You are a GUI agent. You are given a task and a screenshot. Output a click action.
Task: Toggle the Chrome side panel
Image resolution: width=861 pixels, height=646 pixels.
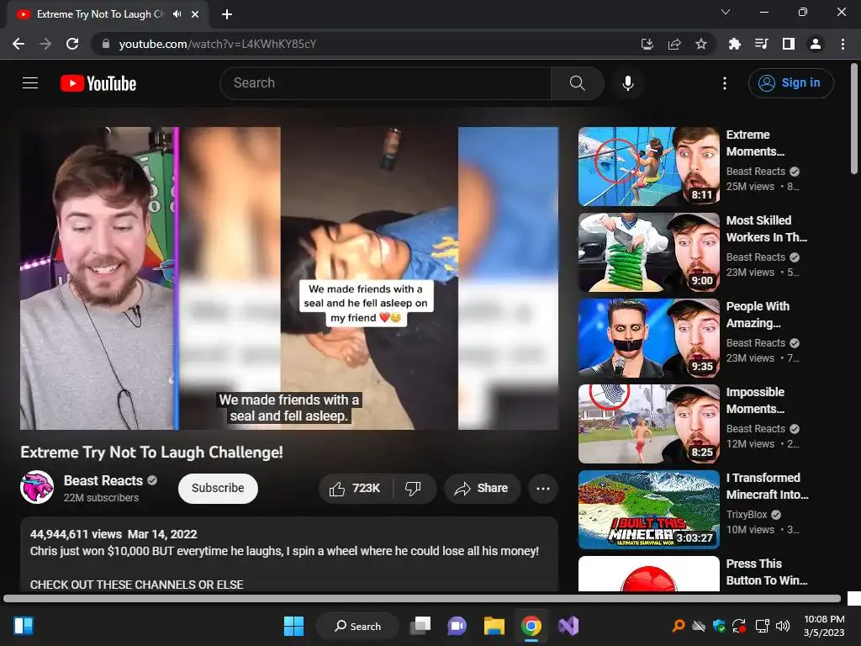(x=789, y=44)
